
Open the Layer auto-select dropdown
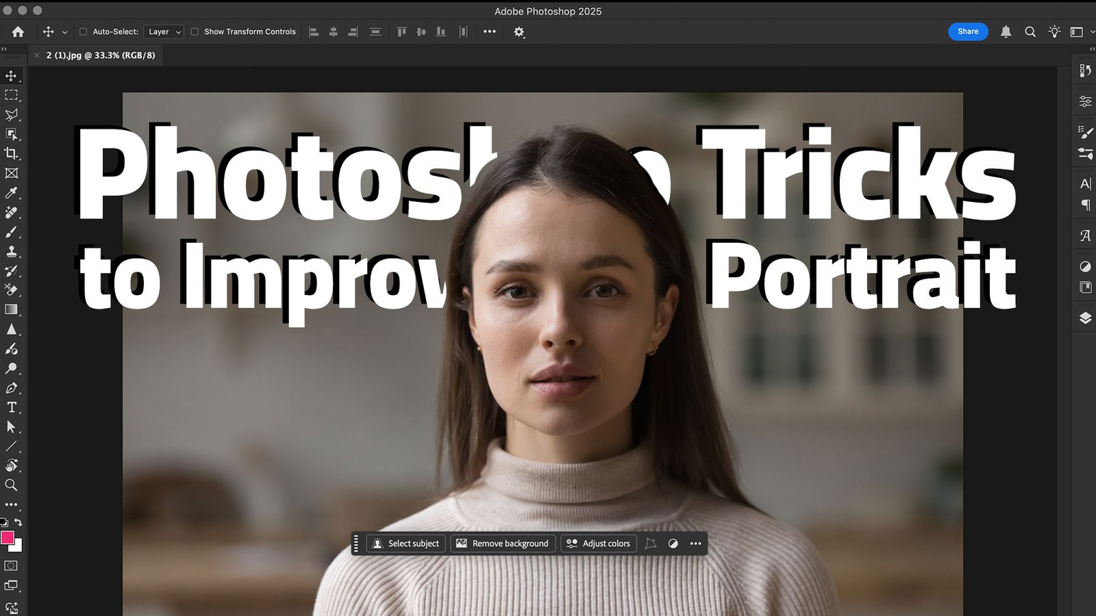pyautogui.click(x=164, y=31)
